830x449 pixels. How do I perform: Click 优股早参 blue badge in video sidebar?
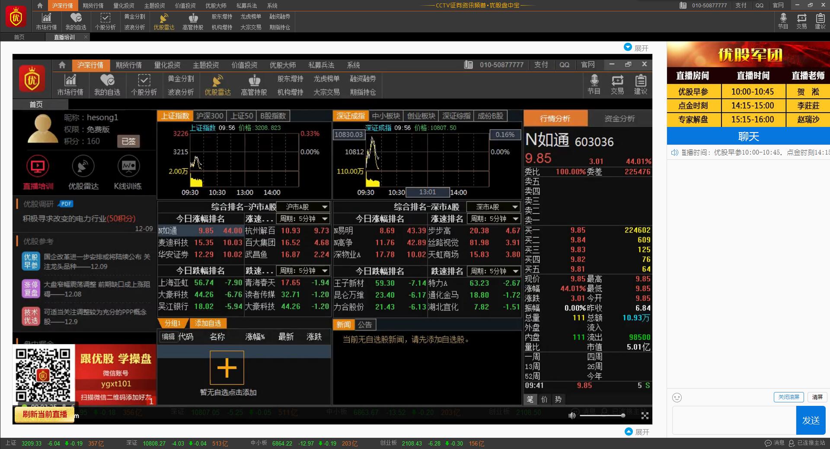(31, 261)
